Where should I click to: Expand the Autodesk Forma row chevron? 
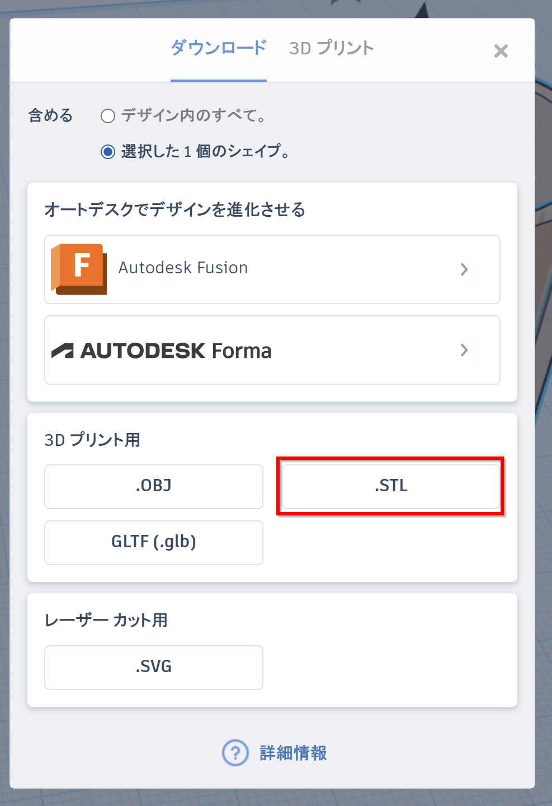[464, 350]
